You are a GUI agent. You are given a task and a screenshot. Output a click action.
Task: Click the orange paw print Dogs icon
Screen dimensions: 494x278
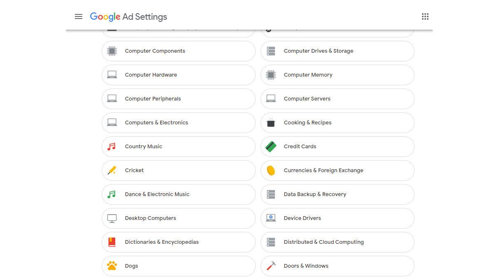(112, 266)
